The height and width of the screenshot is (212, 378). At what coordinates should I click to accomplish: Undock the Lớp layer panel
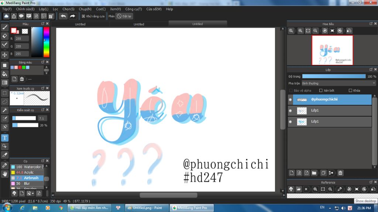pyautogui.click(x=371, y=70)
